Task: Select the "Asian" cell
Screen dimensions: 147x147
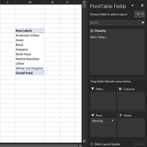Action: coord(30,40)
